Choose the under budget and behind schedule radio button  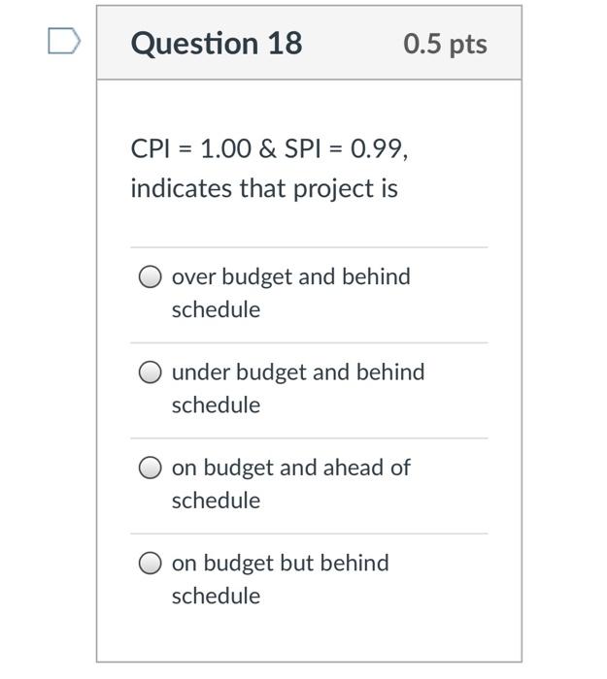coord(150,372)
